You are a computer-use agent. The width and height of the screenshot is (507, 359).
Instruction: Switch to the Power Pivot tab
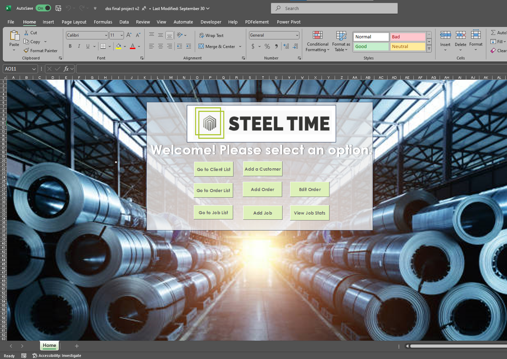click(x=289, y=22)
